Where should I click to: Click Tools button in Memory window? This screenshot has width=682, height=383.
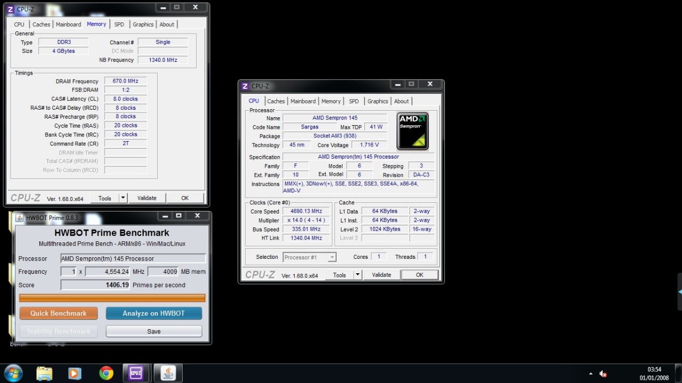click(x=104, y=198)
